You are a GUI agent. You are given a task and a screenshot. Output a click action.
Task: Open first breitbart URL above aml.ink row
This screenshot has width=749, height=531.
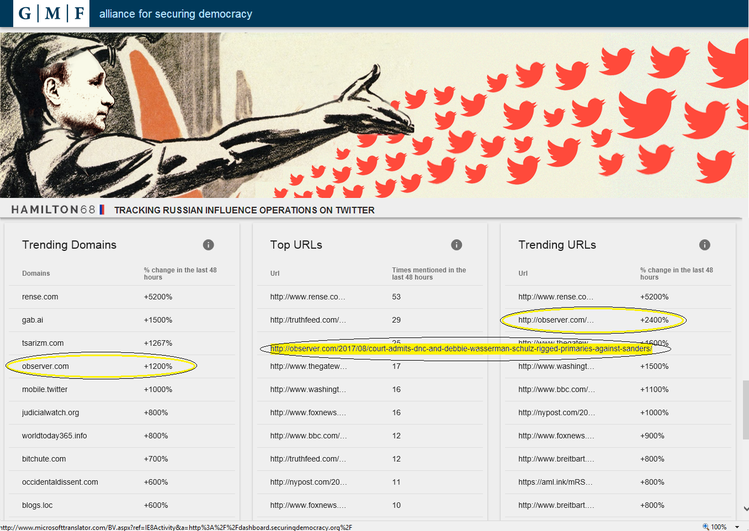556,459
